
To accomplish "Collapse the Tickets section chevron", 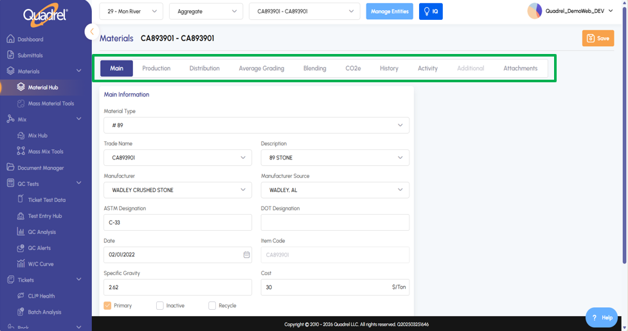I will [x=79, y=280].
